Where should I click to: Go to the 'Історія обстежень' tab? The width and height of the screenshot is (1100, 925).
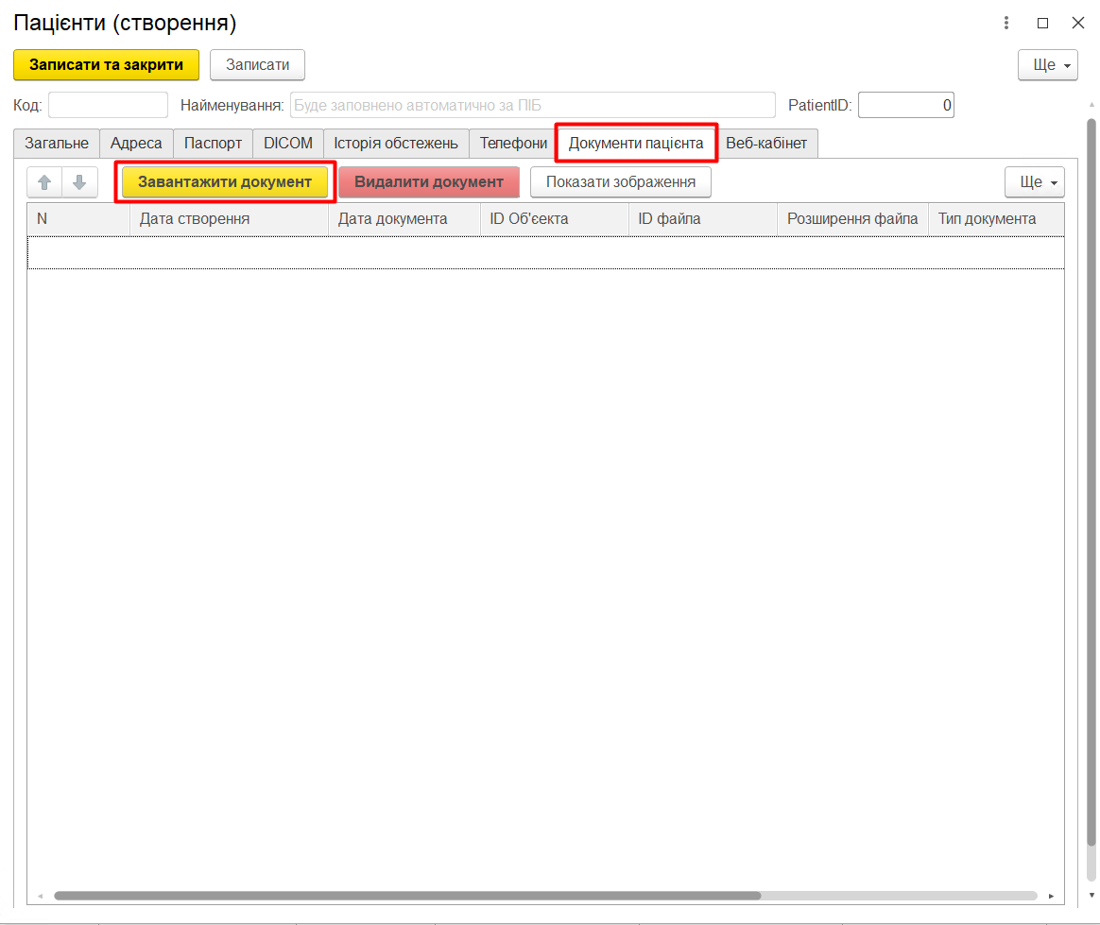tap(396, 144)
